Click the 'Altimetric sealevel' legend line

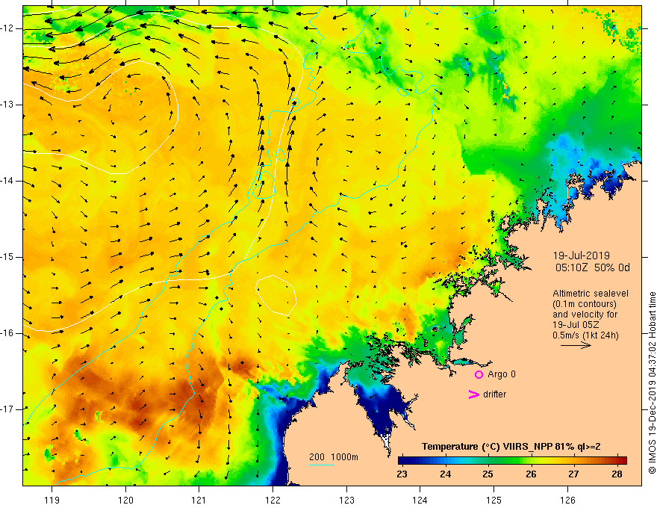[x=591, y=294]
